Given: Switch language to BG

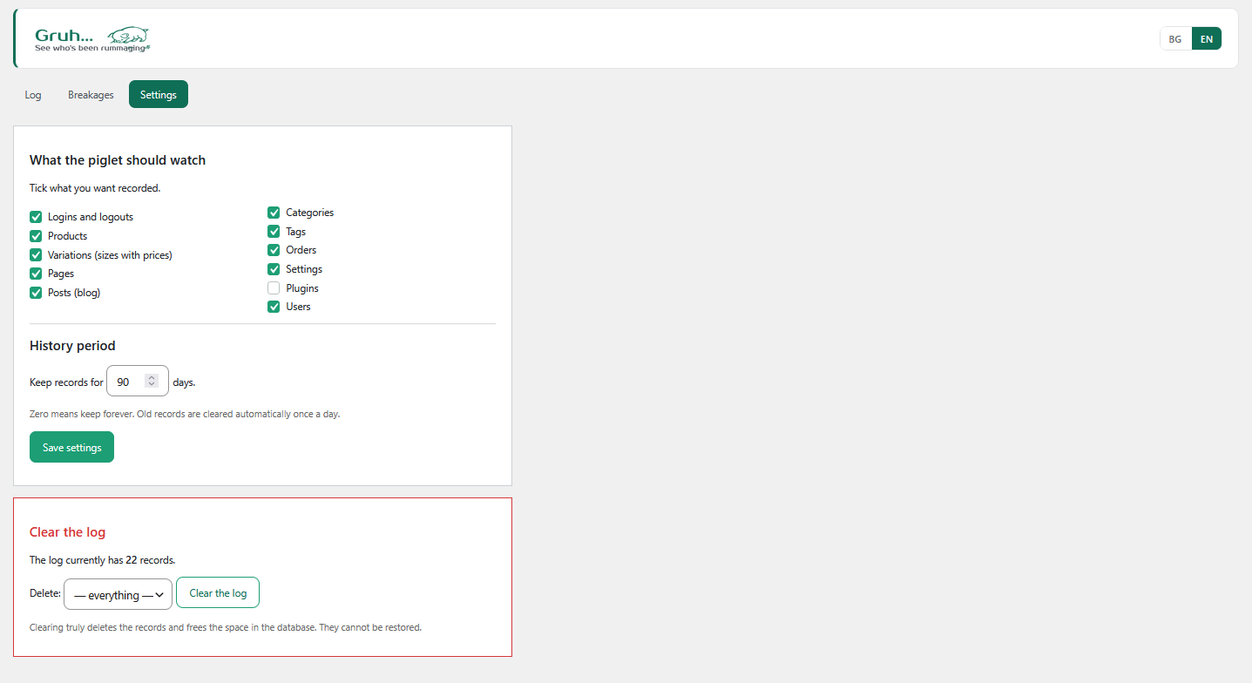Looking at the screenshot, I should point(1175,39).
